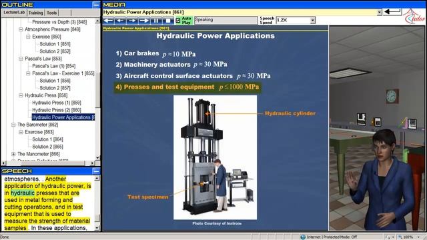Screen dimensions: 427x240
Task: Click outline horizontal scrollbar right arrow
Action: (92, 163)
